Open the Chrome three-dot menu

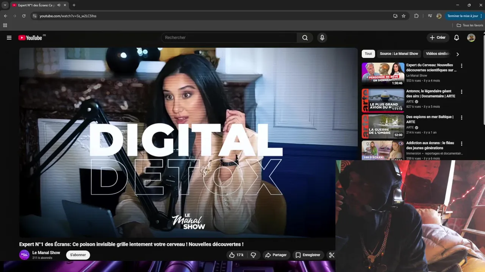[482, 16]
